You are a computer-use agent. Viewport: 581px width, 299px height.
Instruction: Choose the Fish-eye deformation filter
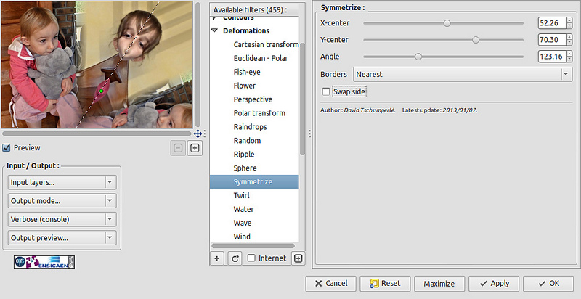point(246,72)
